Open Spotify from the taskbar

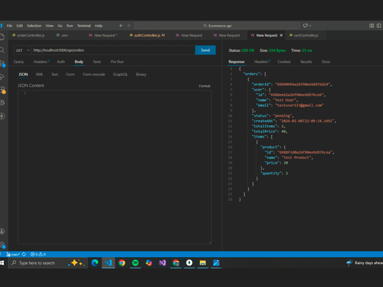pos(135,263)
